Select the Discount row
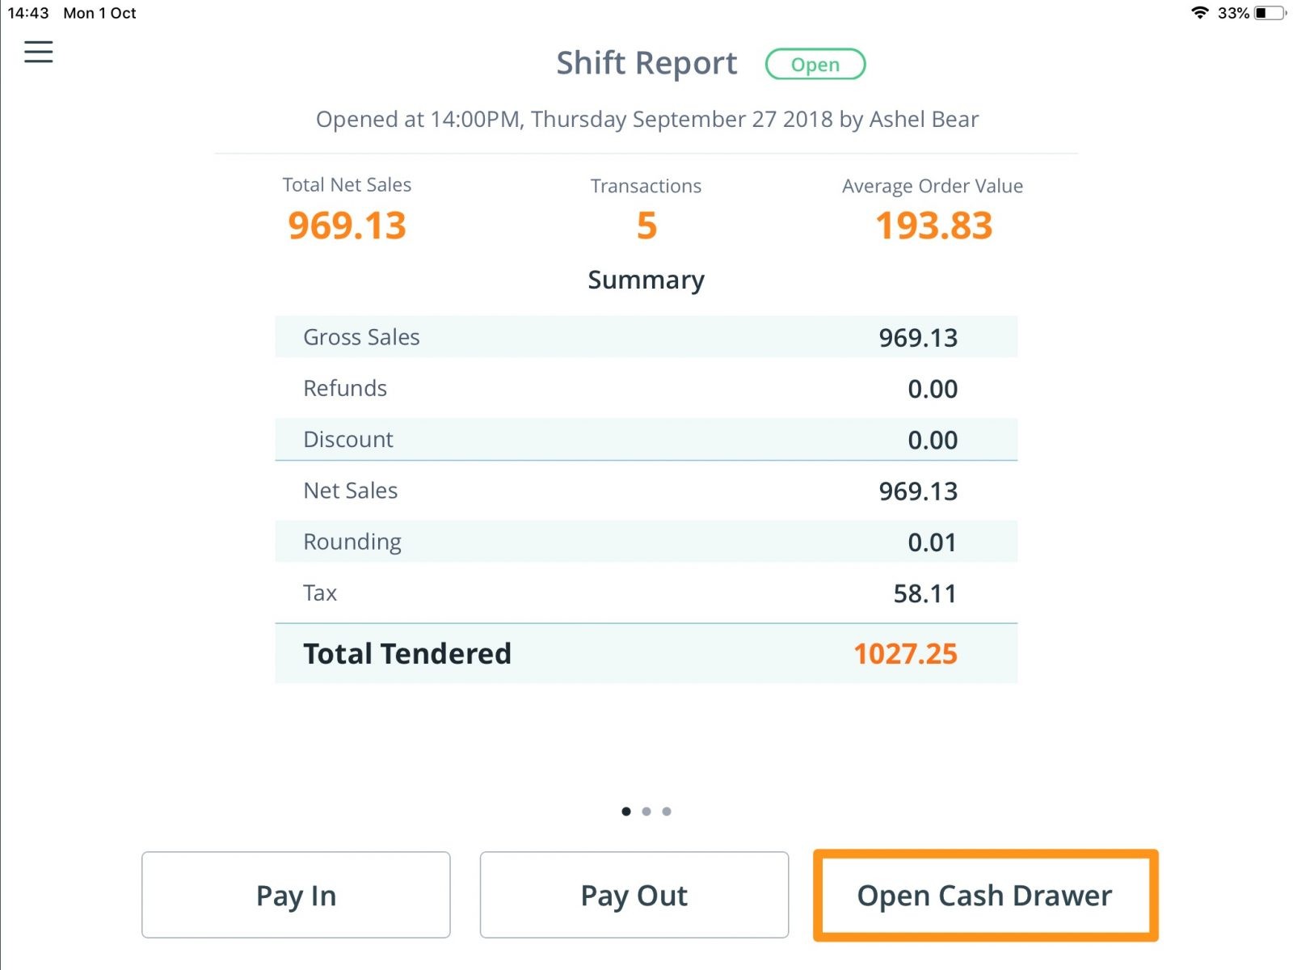The image size is (1293, 970). 646,439
